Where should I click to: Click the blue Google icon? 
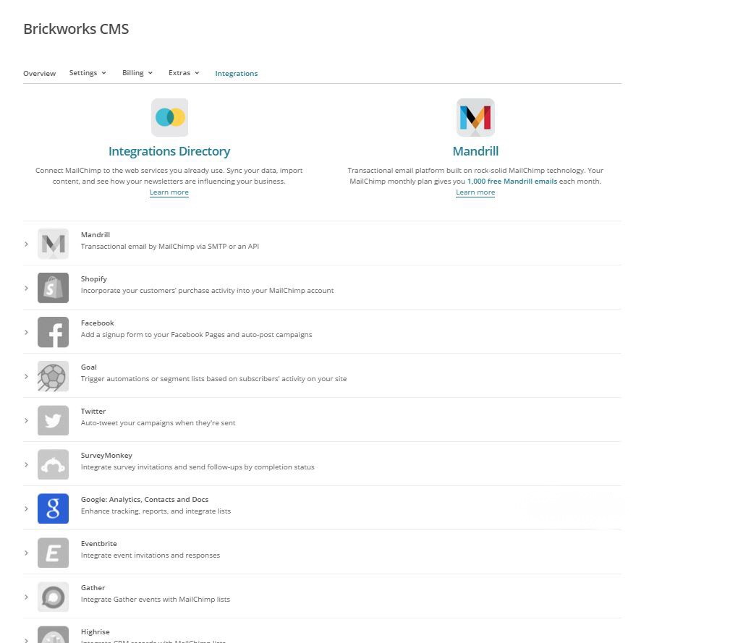coord(53,508)
